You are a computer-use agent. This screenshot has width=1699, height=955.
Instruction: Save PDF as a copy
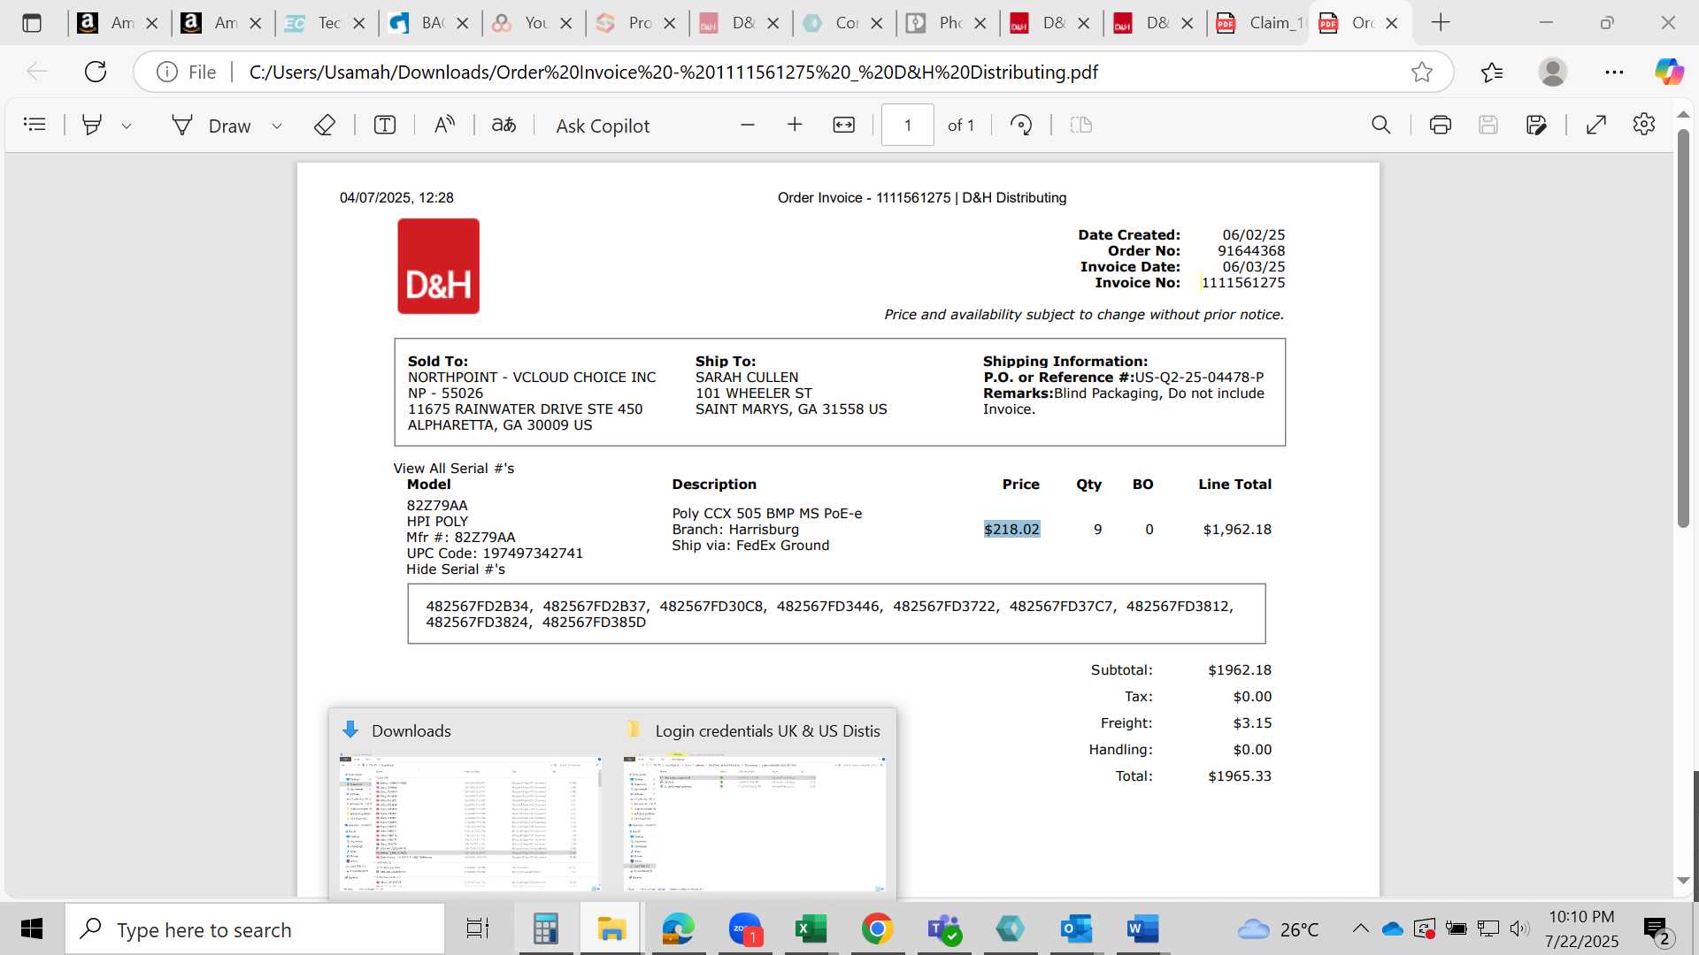[x=1536, y=125]
